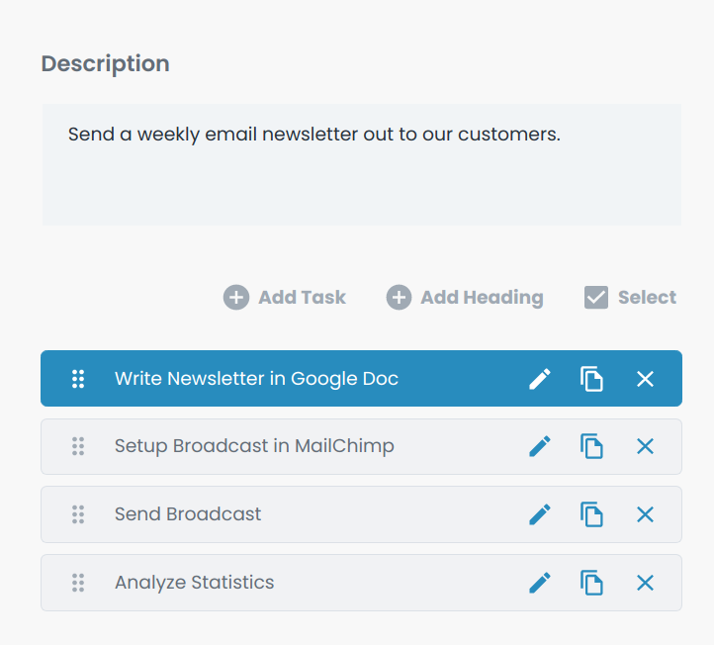Copy the Analyze Statistics task

(x=591, y=583)
